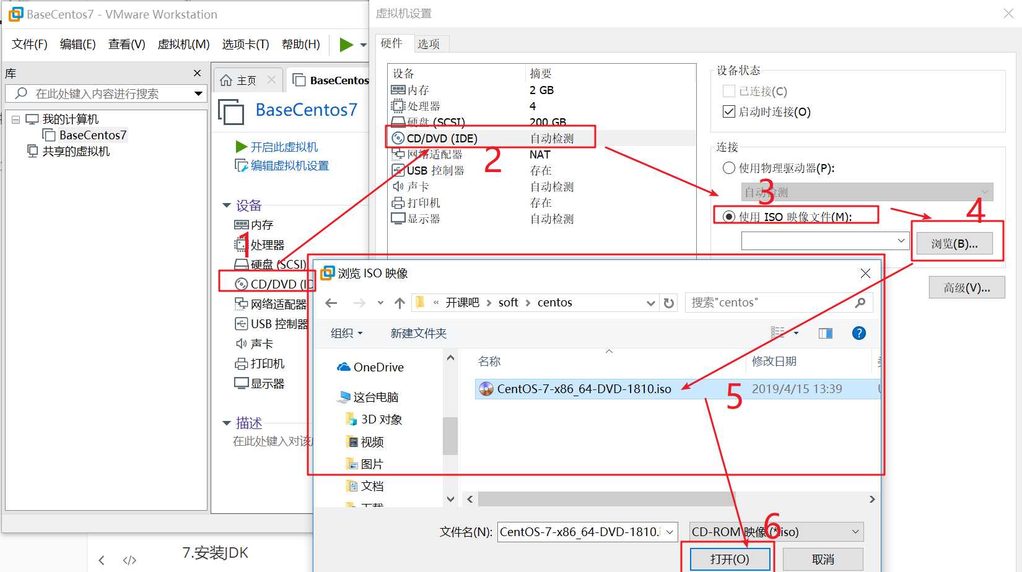Click the 取消 button in browse dialog
This screenshot has width=1022, height=572.
pyautogui.click(x=823, y=559)
